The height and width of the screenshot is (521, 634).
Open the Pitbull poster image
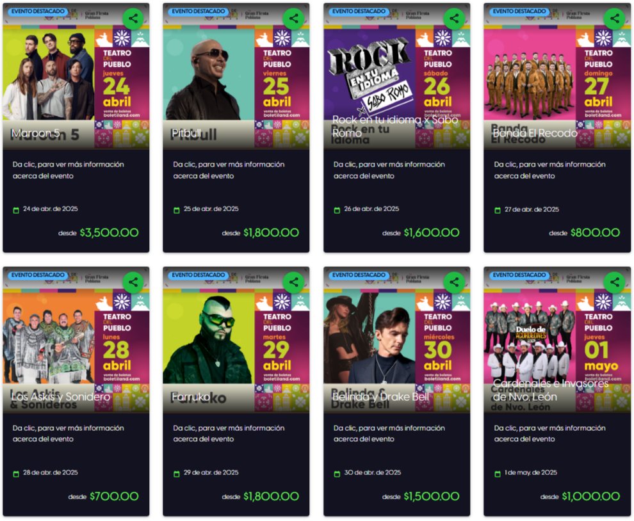pos(236,77)
